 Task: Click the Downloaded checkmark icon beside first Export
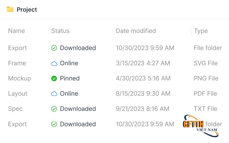coord(54,48)
